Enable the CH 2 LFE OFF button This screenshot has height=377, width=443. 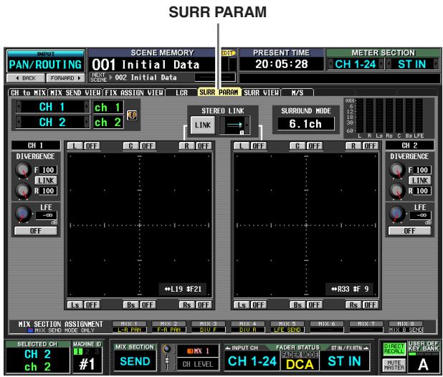pos(409,231)
